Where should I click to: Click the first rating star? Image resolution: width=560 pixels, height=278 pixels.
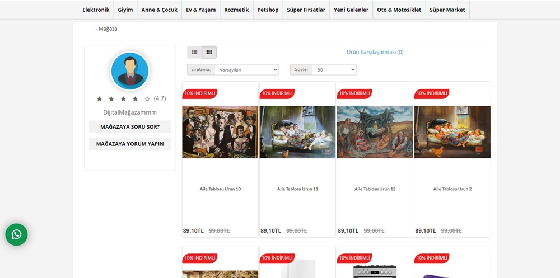coord(99,99)
